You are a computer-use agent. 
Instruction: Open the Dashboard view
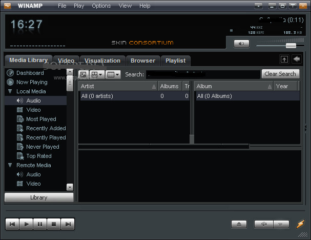[x=30, y=73]
